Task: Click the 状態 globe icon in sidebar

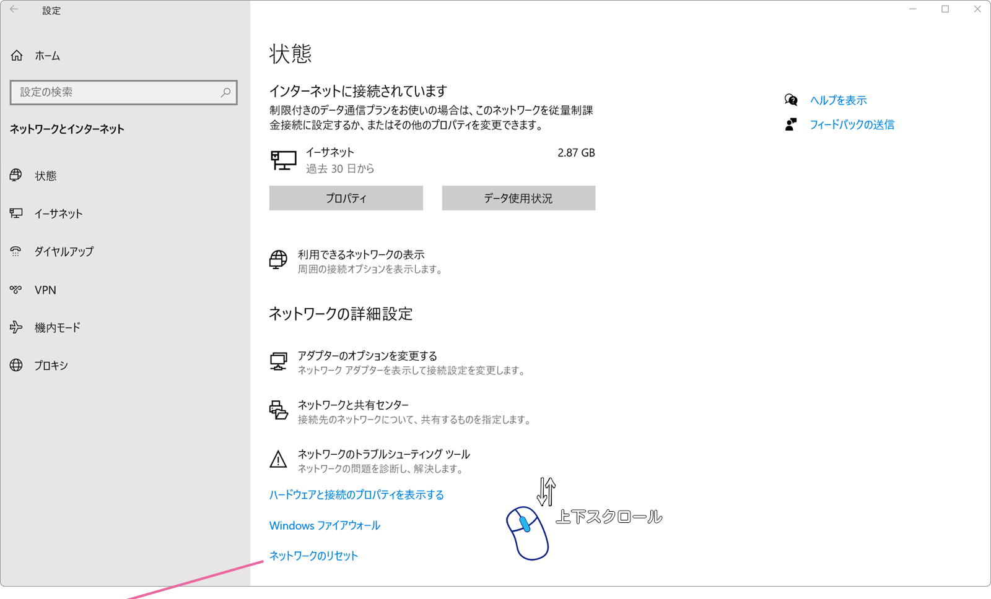Action: tap(16, 175)
